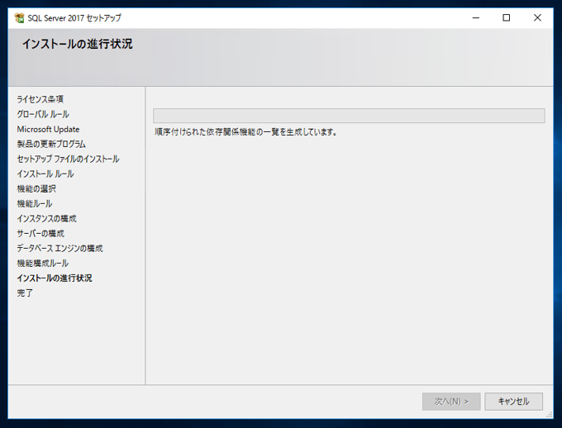Select the Microsoft Update step
This screenshot has height=428, width=562.
48,129
